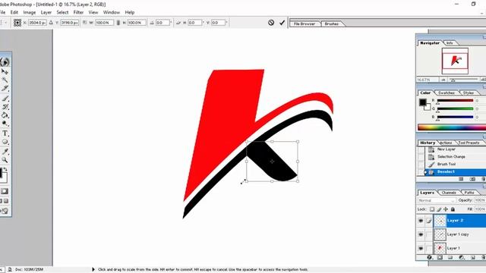Screen dimensions: 486x273
Task: Commit the transform with the checkmark
Action: click(x=282, y=23)
